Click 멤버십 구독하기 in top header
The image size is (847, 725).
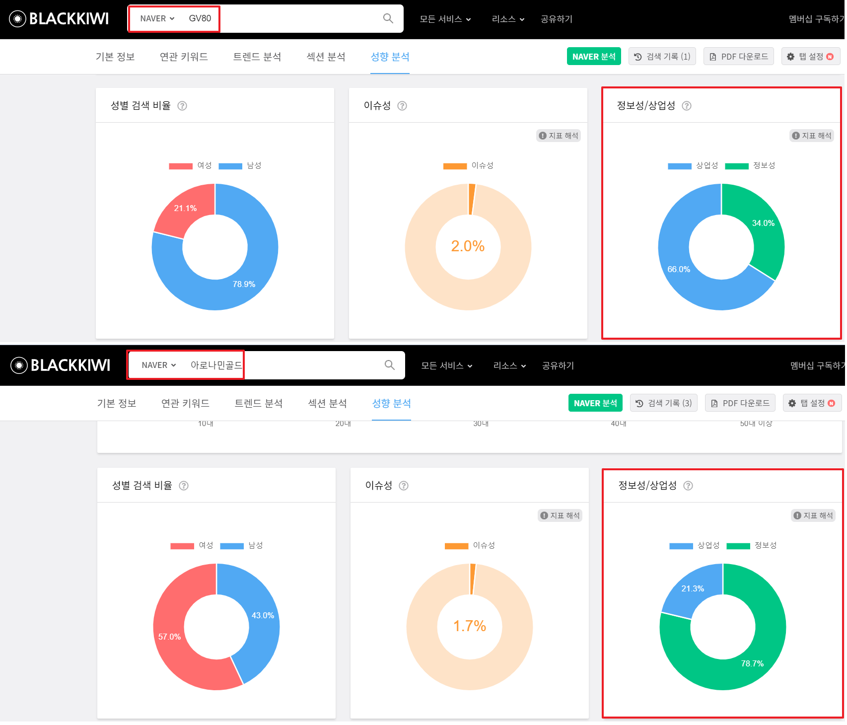(x=817, y=19)
